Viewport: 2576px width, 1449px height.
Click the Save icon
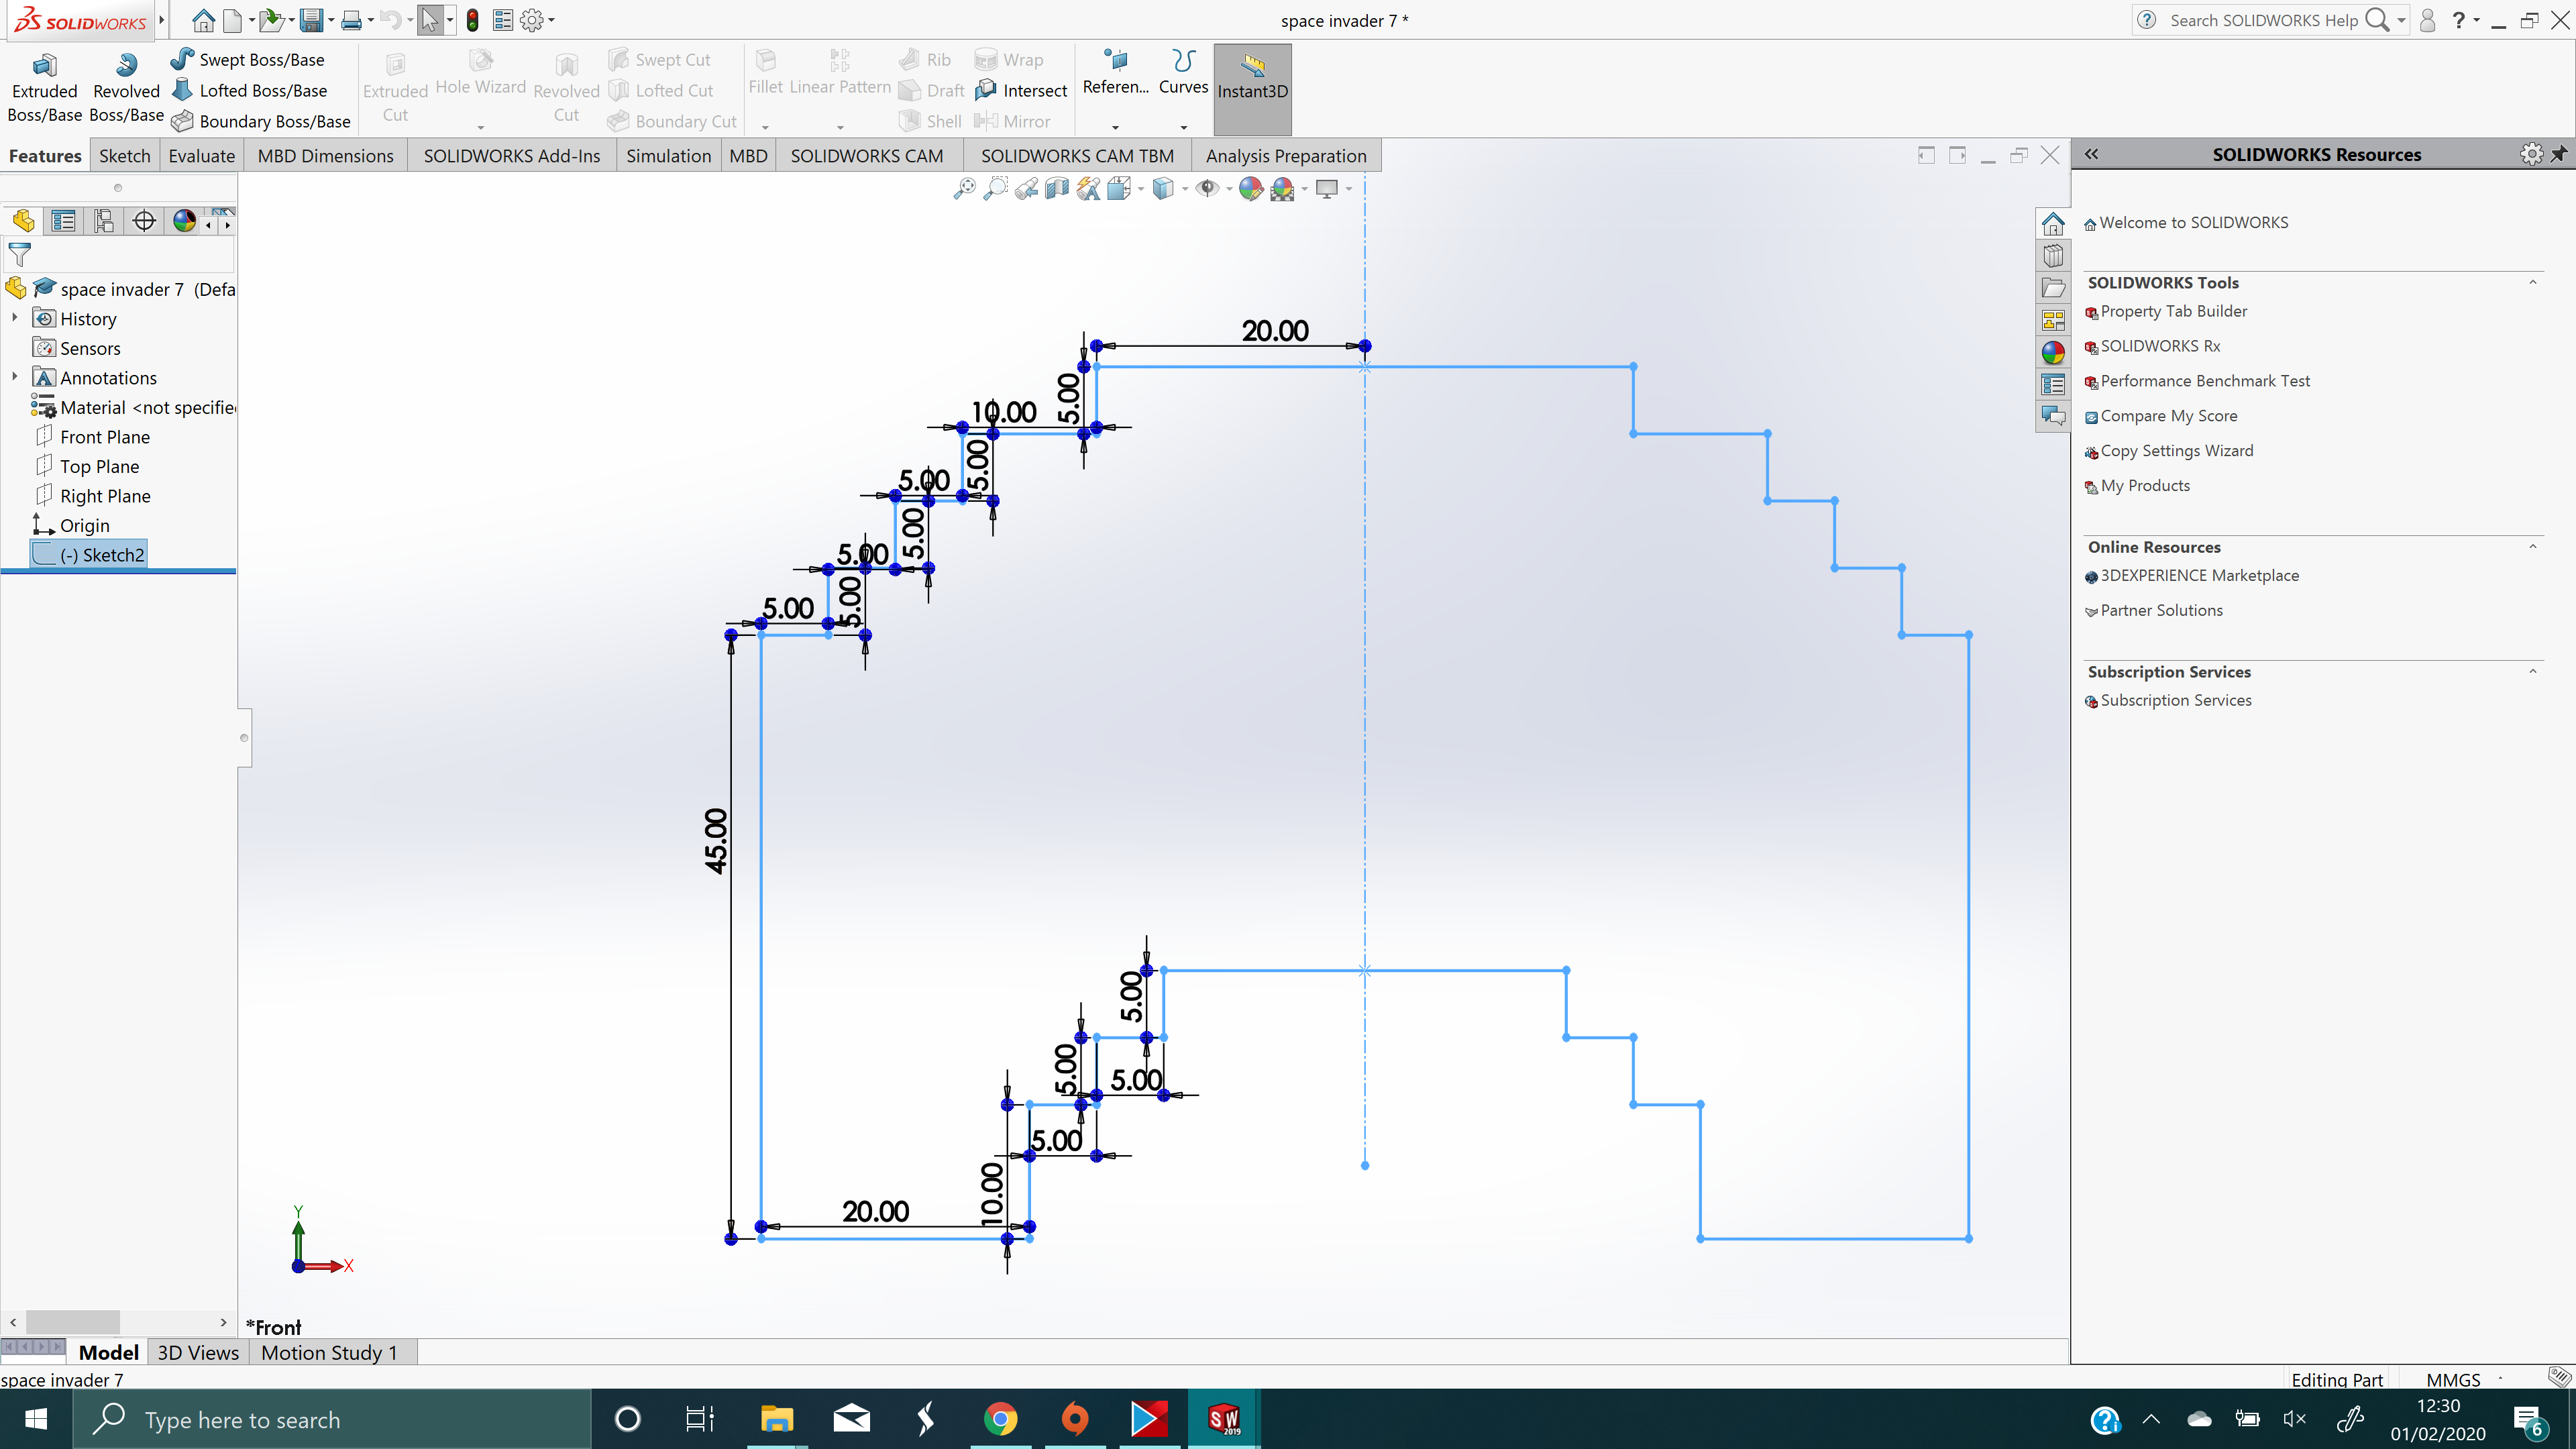311,20
